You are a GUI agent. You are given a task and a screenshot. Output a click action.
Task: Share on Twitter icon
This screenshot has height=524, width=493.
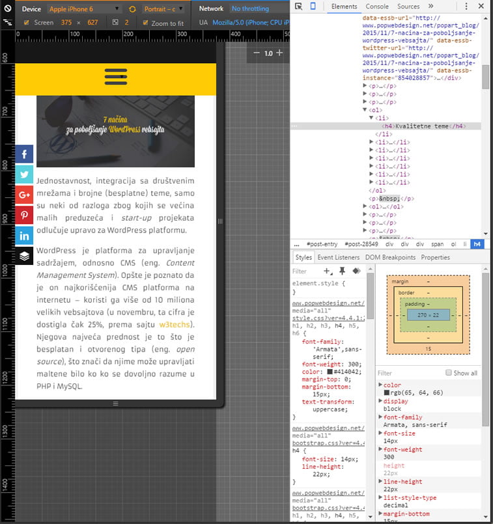pos(24,174)
